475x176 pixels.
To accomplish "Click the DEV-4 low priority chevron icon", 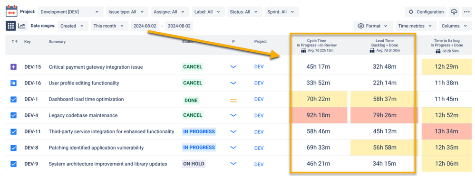I will point(233,115).
